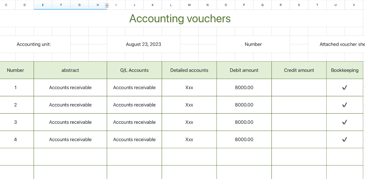Click bookkeeping checkmark in row 2
The height and width of the screenshot is (179, 365).
coord(345,105)
